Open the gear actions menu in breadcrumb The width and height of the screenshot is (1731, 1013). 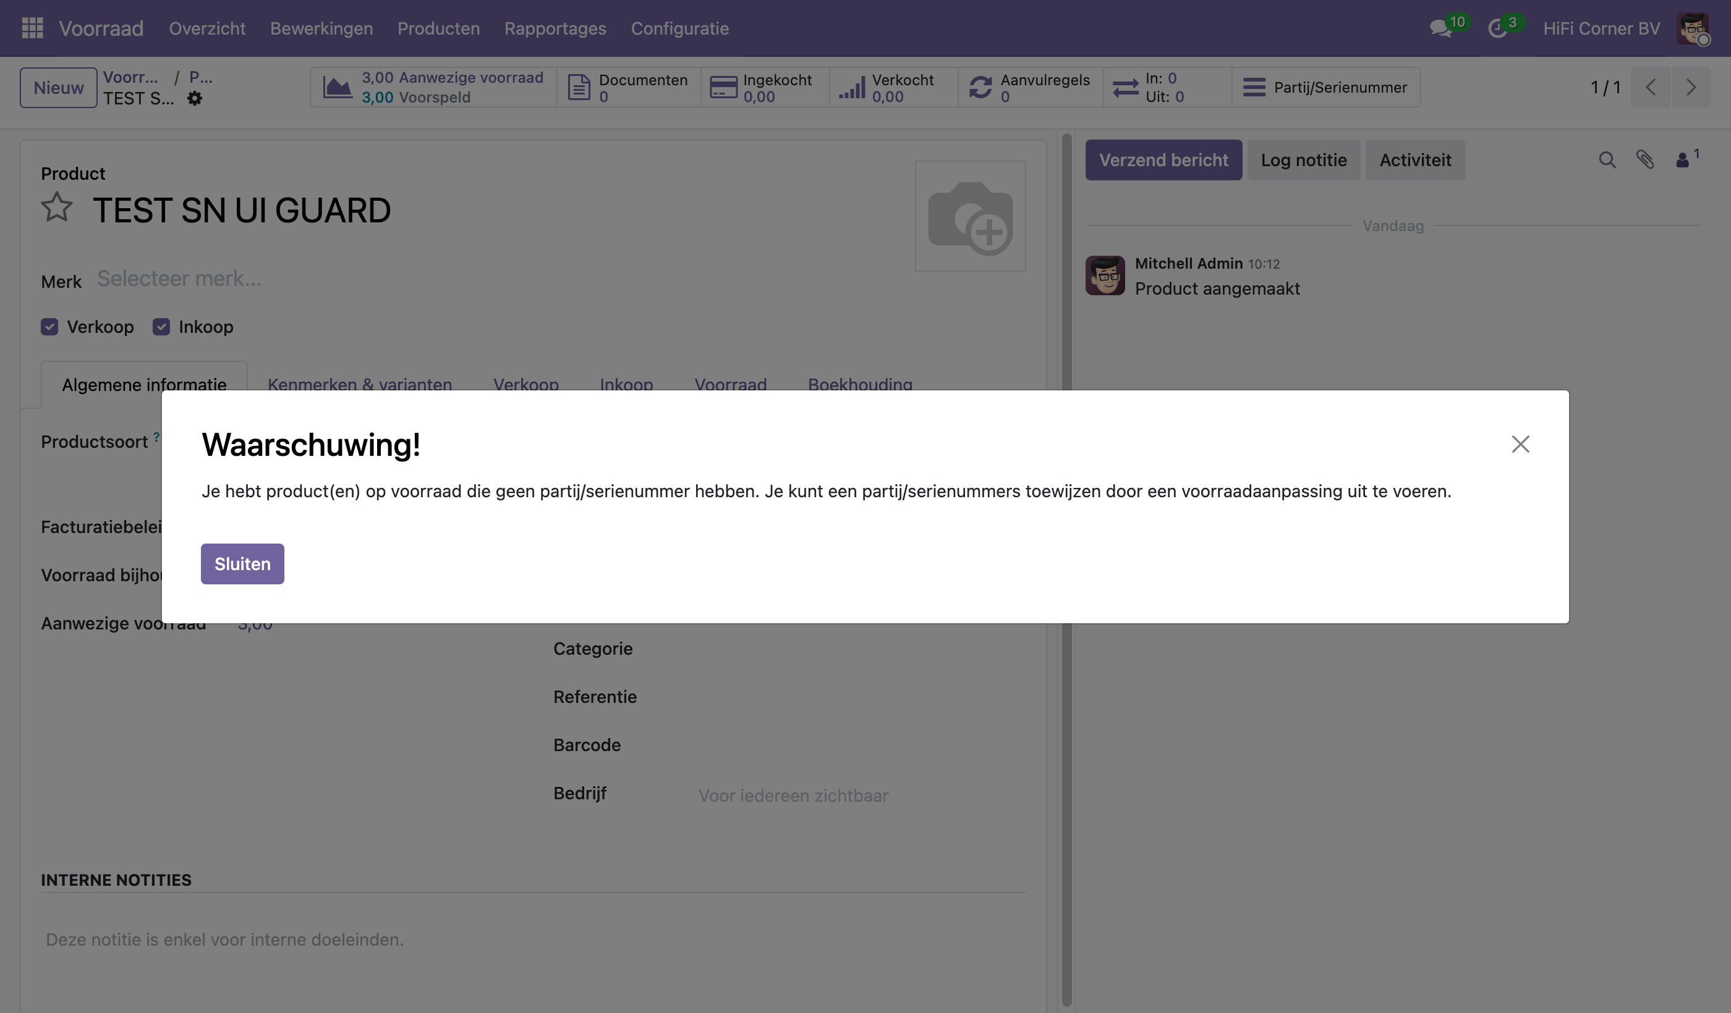[195, 99]
